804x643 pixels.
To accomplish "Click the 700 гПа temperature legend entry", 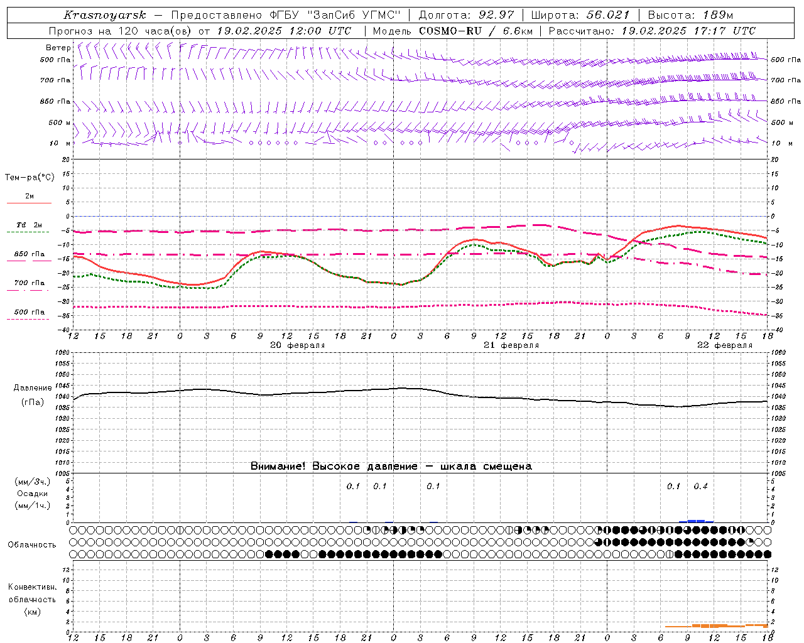I will tap(30, 283).
